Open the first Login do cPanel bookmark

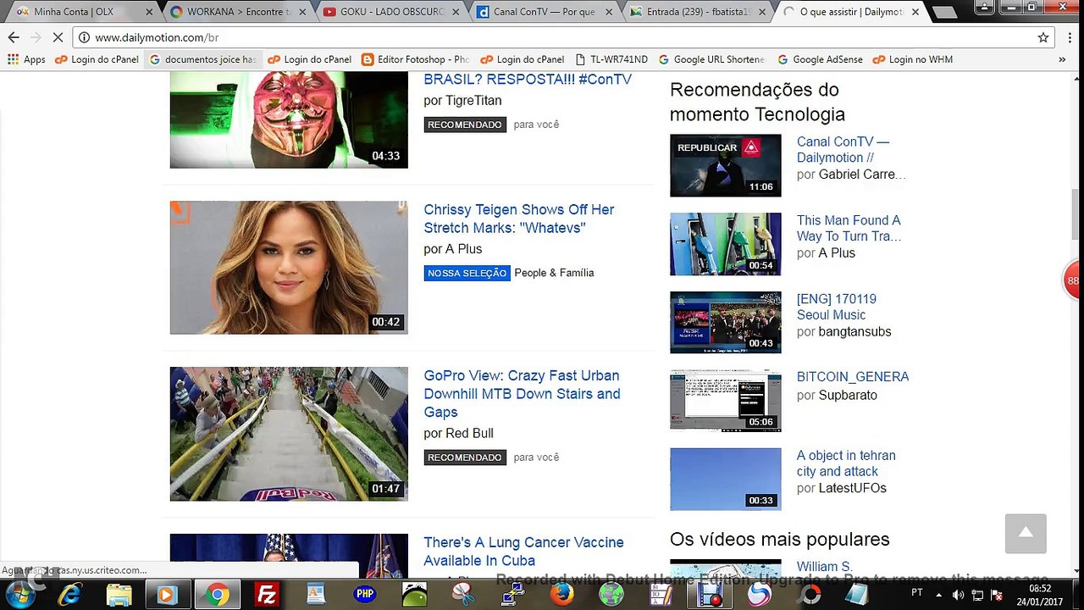tap(97, 59)
